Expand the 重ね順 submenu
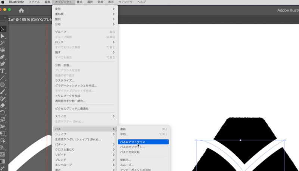This screenshot has width=299, height=171. click(x=85, y=14)
